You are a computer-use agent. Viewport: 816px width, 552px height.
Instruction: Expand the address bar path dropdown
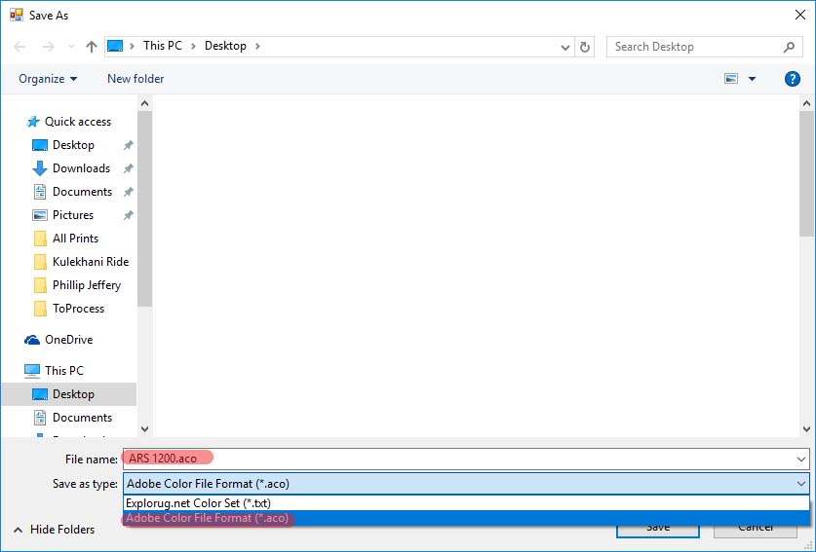tap(565, 47)
